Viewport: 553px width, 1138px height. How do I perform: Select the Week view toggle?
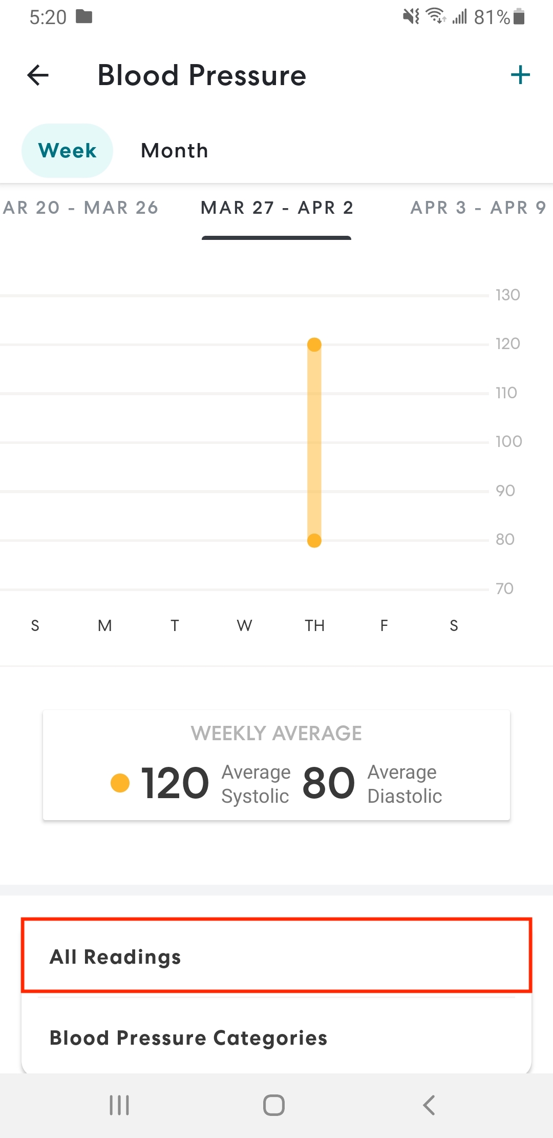(x=67, y=151)
